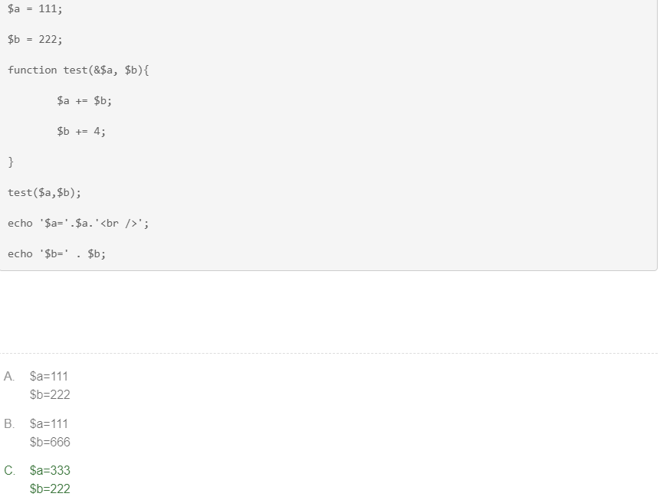Choose the green answer option C

(9, 470)
